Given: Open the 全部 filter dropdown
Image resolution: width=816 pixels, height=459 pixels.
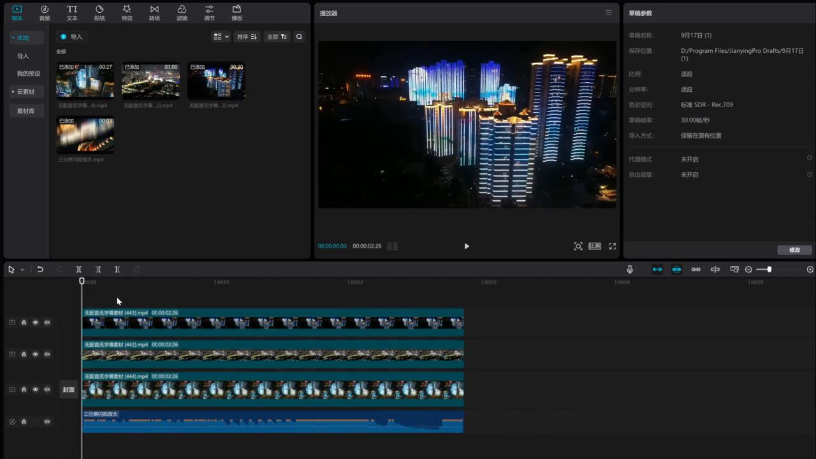Looking at the screenshot, I should point(277,37).
